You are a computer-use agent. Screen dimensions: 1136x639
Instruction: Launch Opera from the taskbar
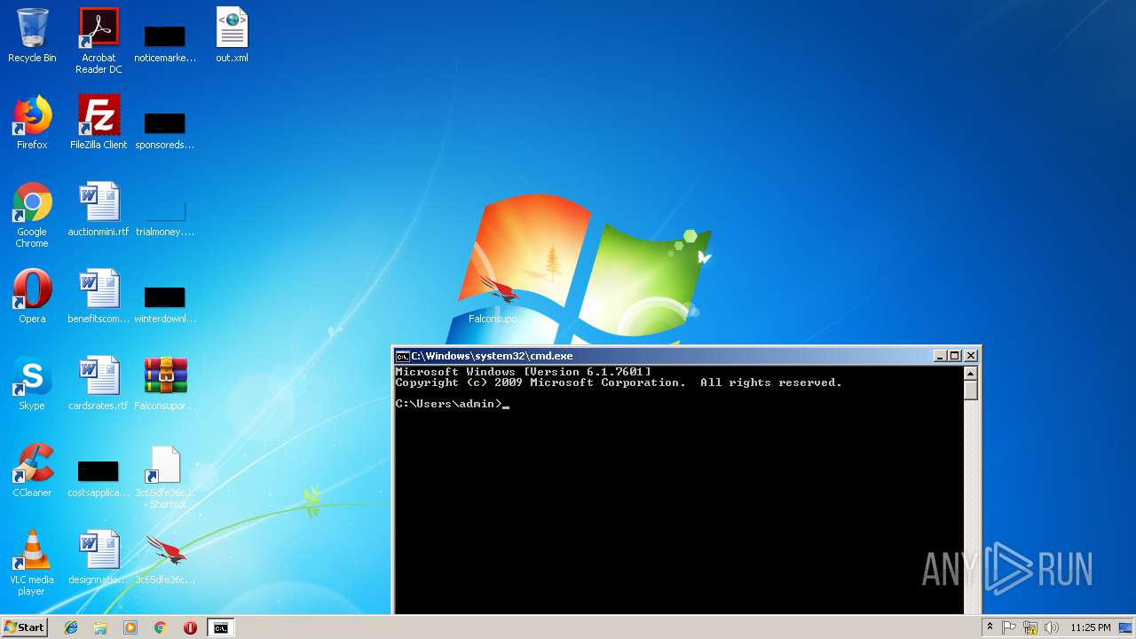[190, 627]
